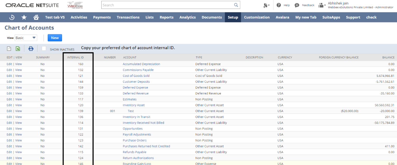Open the Accumulated Depreciation account link
Image resolution: width=397 pixels, height=165 pixels.
pyautogui.click(x=141, y=64)
